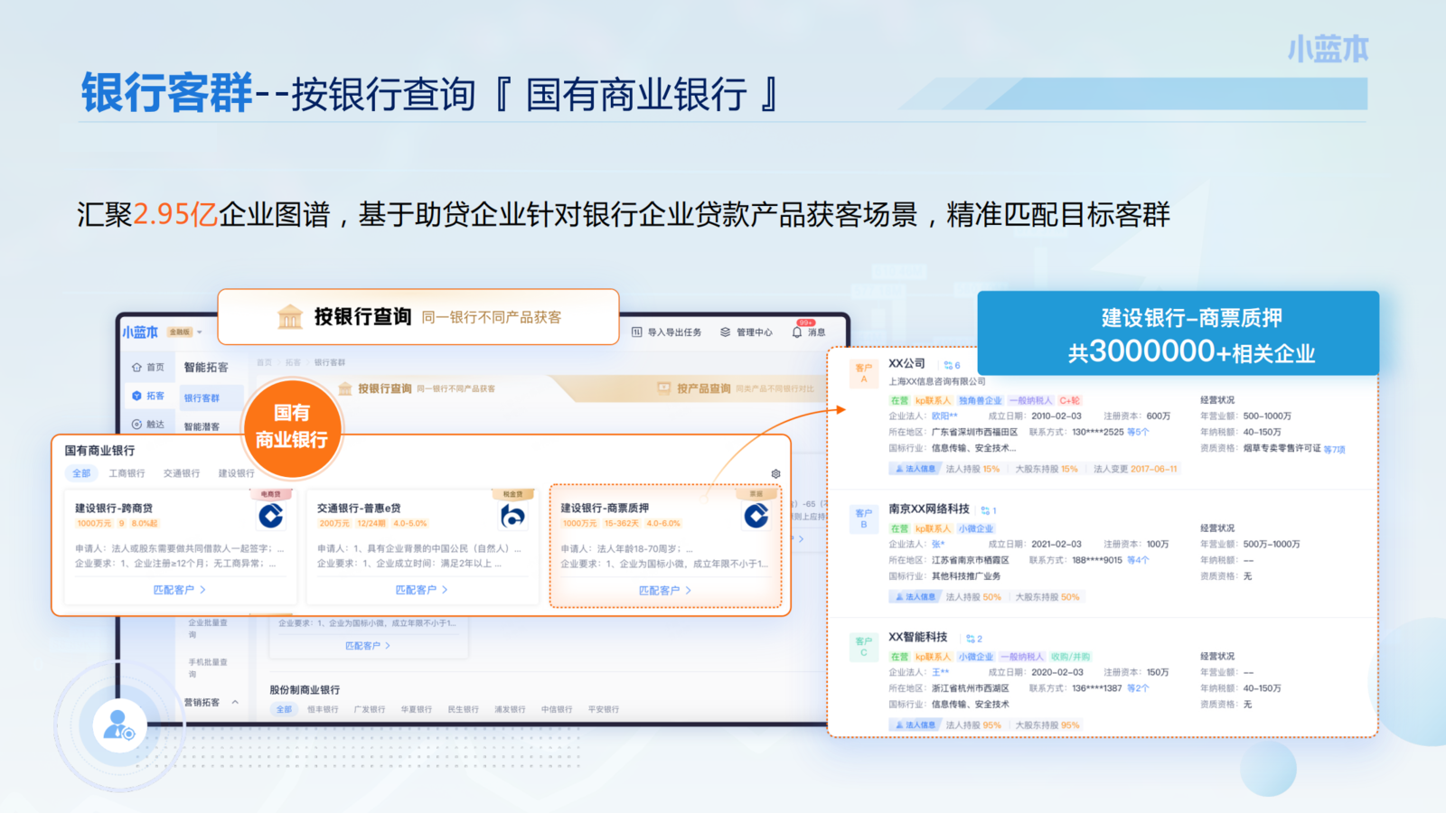Show more contacts via 等5个 link
The image size is (1446, 813).
[x=1138, y=433]
